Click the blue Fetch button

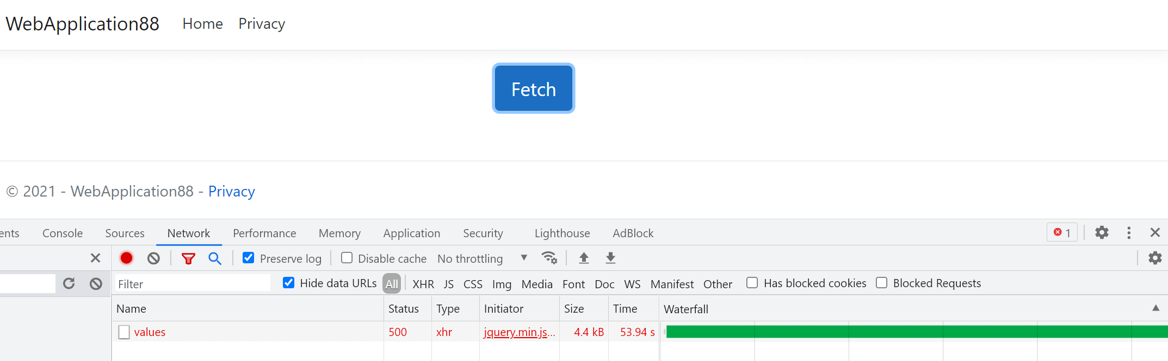pos(533,88)
